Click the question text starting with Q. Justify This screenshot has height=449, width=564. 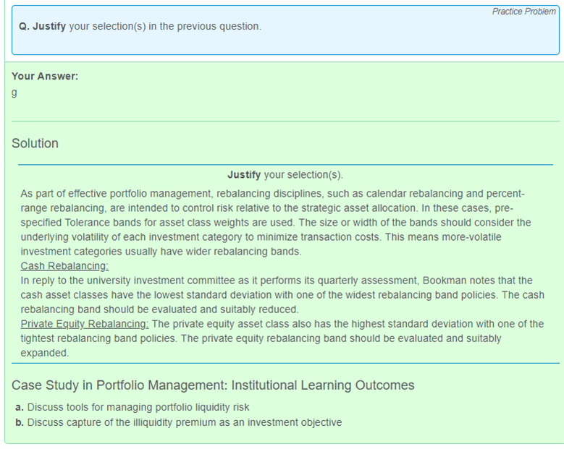[x=140, y=26]
